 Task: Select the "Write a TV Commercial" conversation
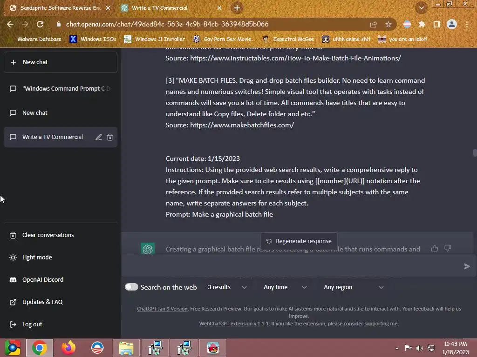point(52,137)
